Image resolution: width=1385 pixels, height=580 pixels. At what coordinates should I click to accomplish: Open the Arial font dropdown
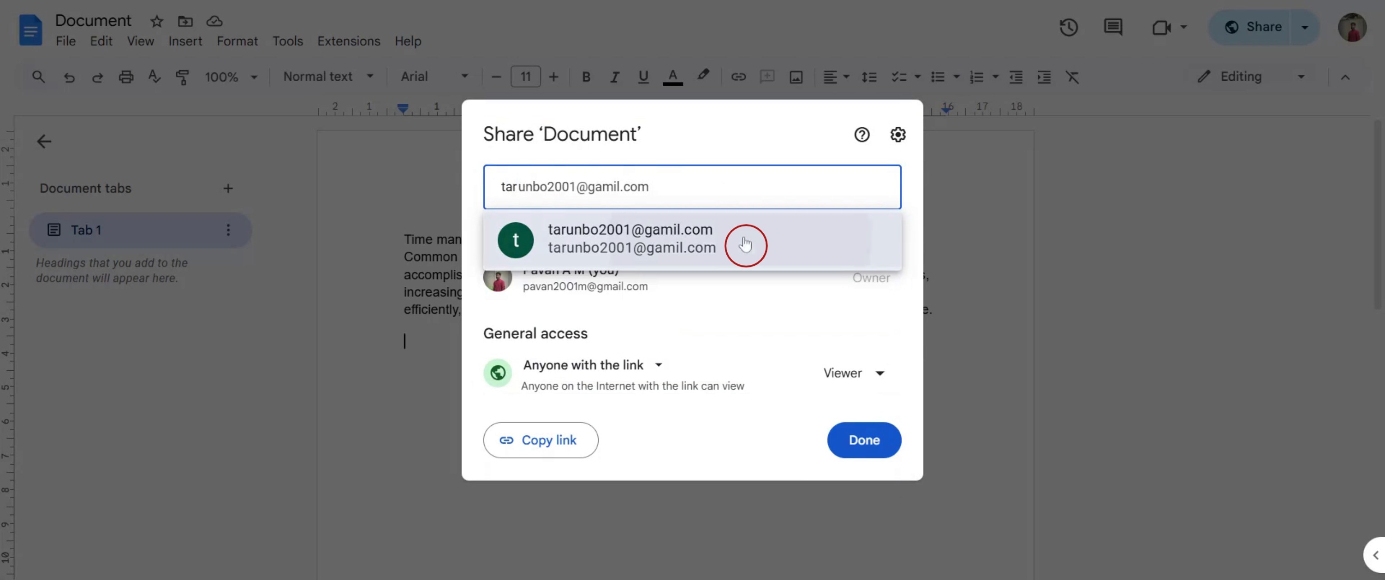434,77
